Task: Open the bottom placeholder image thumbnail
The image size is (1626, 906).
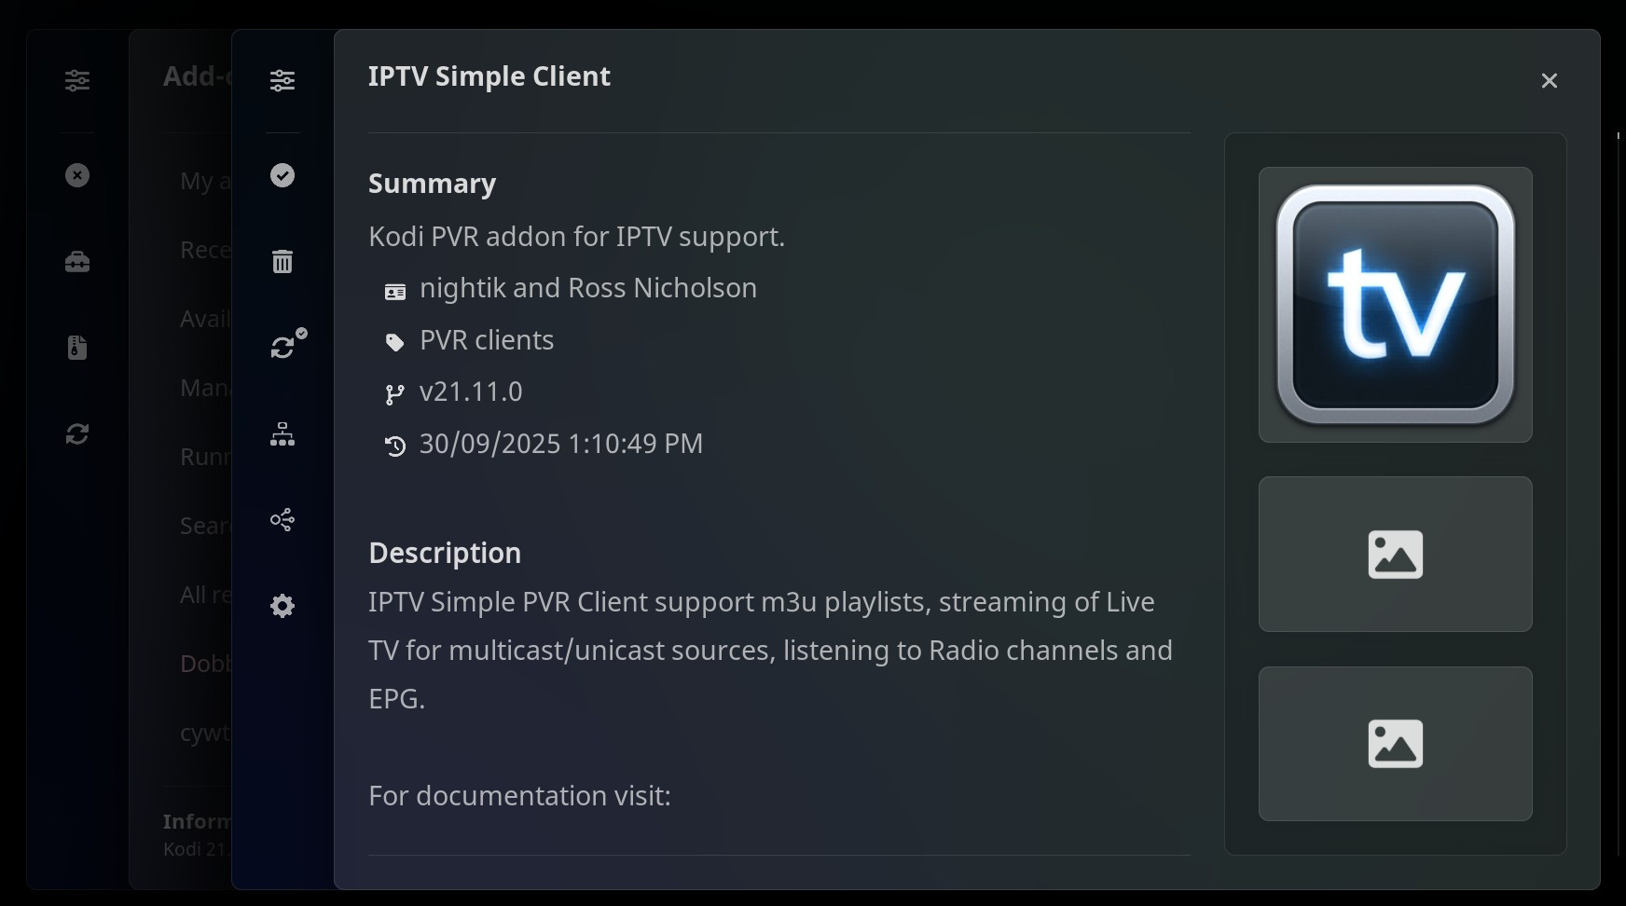Action: 1395,744
